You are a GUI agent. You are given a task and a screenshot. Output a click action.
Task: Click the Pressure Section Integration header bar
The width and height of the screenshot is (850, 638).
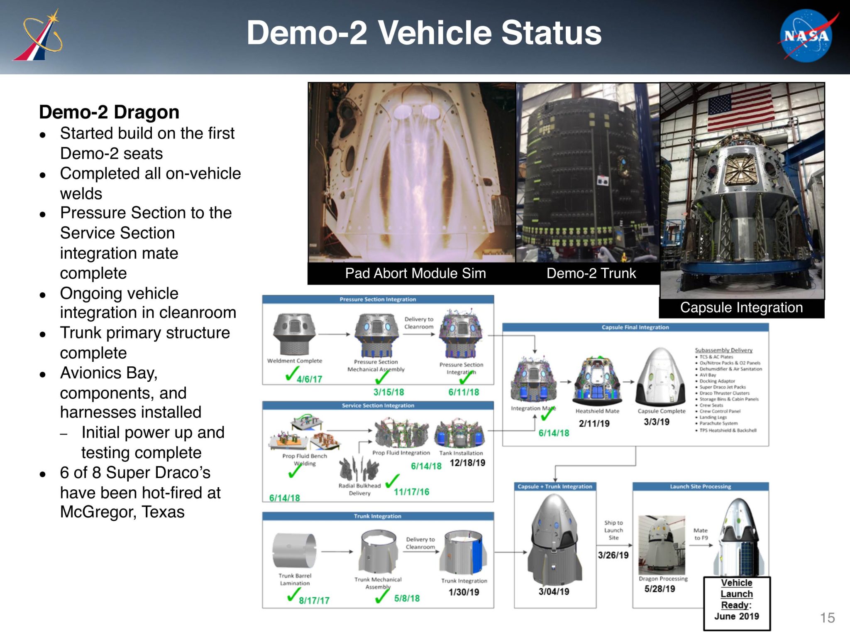click(x=378, y=299)
